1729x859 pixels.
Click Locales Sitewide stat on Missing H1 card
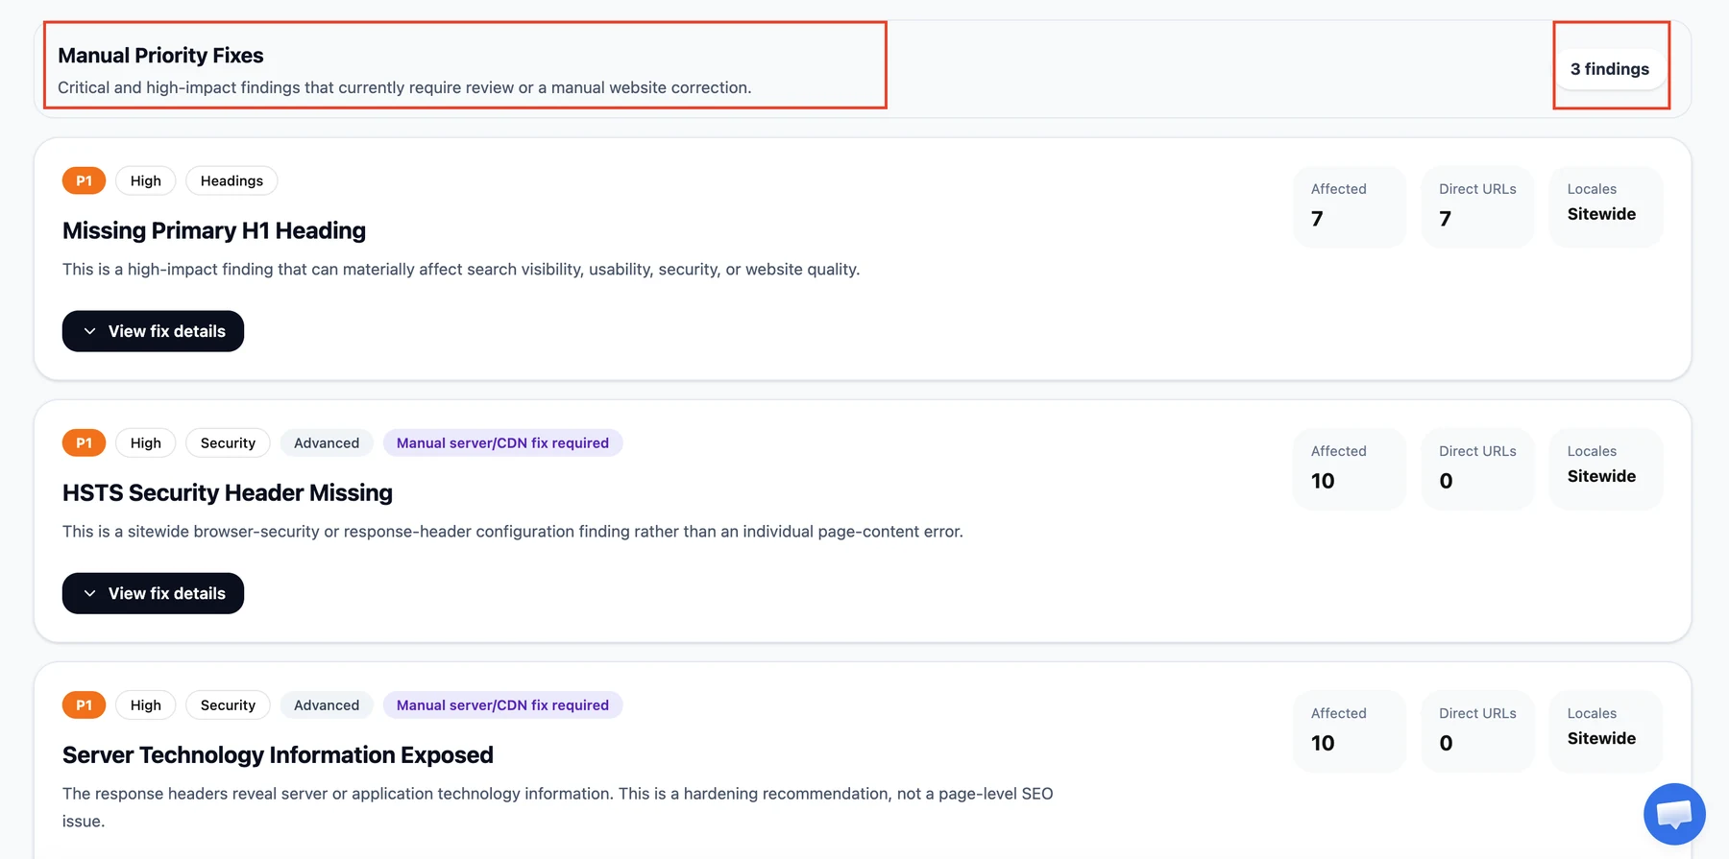coord(1606,206)
